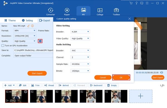Click Start Export below the preview
This screenshot has width=167, height=108.
coord(158,78)
